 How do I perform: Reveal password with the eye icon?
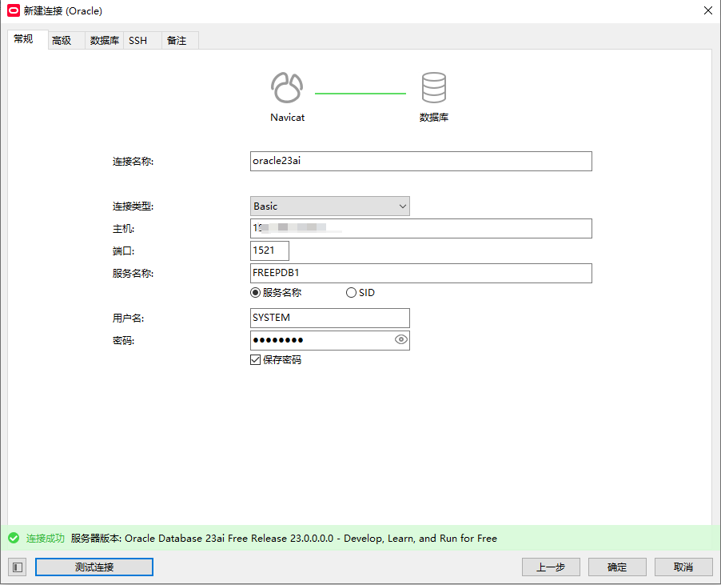tap(401, 339)
